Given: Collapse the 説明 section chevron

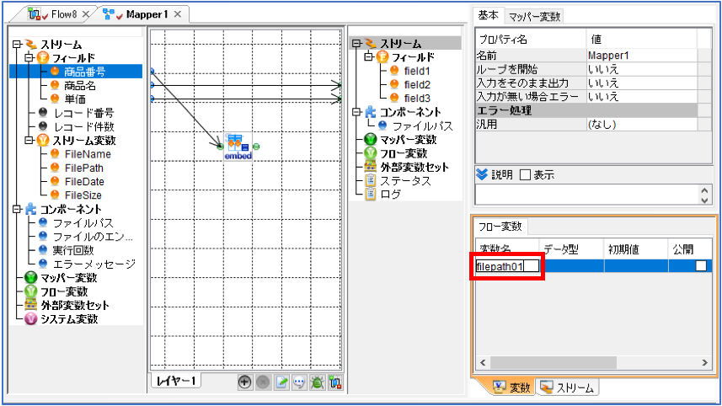Looking at the screenshot, I should [482, 174].
